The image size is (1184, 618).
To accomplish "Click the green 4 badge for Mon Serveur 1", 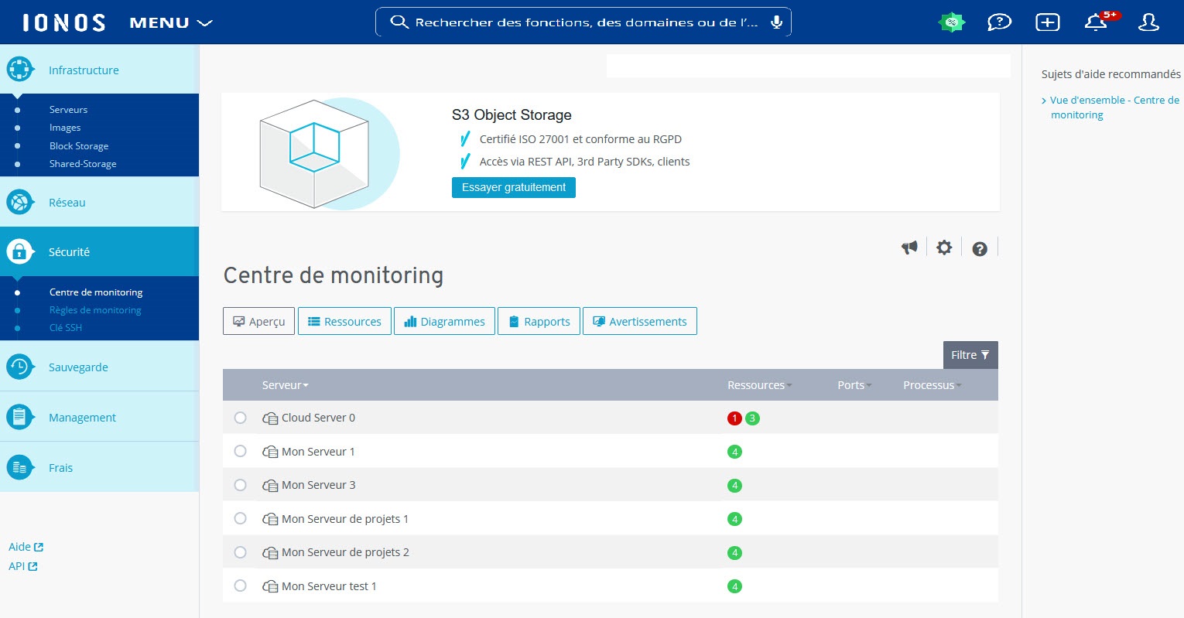I will pos(734,452).
